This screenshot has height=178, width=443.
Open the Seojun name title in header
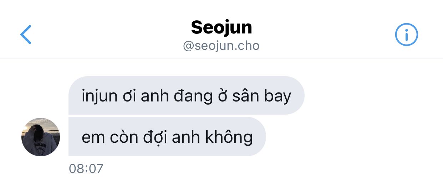pyautogui.click(x=221, y=27)
